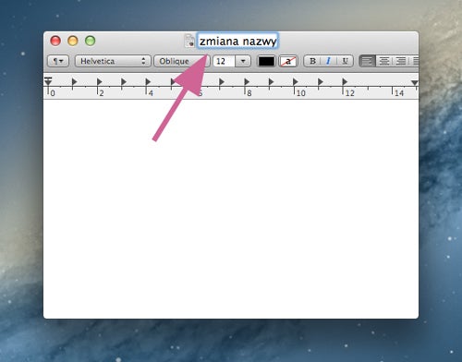Click the font size field showing 12

[x=224, y=61]
